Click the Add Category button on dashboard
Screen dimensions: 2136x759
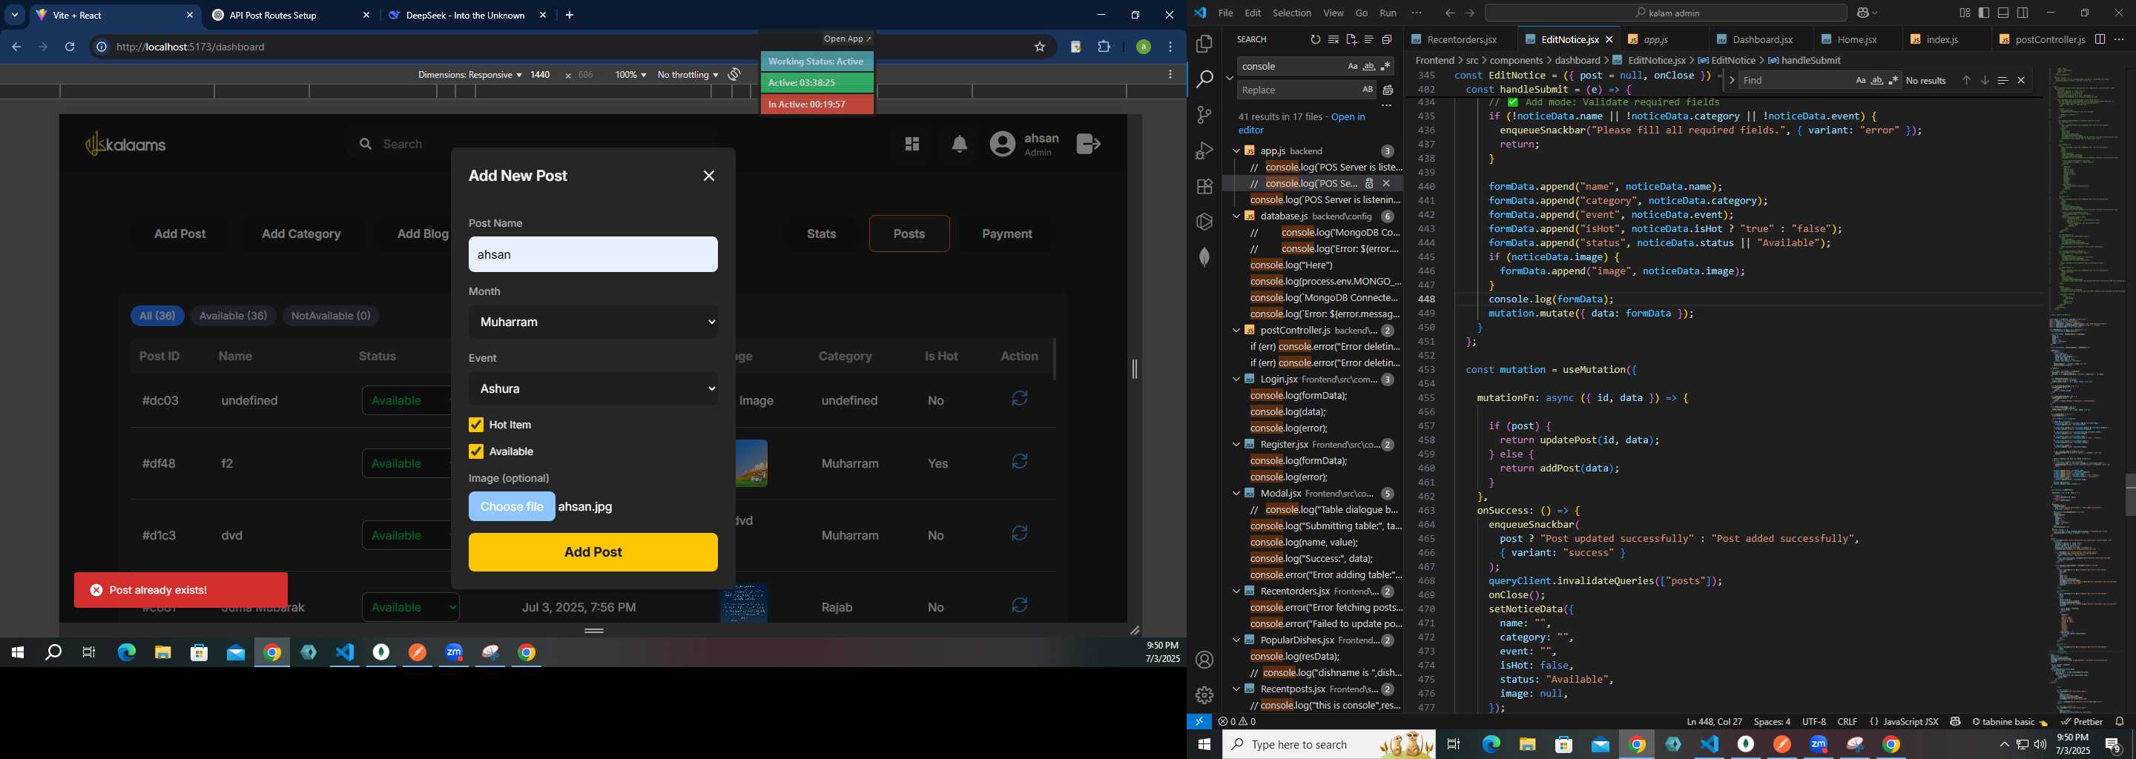click(301, 233)
